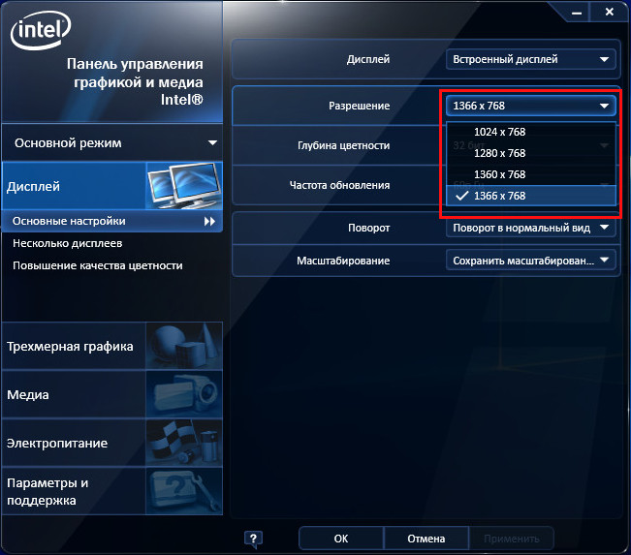Close the Intel control panel window
Viewport: 631px width, 555px height.
coord(610,12)
